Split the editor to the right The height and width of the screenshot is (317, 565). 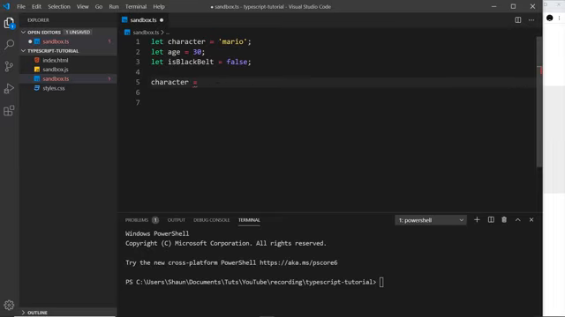518,20
